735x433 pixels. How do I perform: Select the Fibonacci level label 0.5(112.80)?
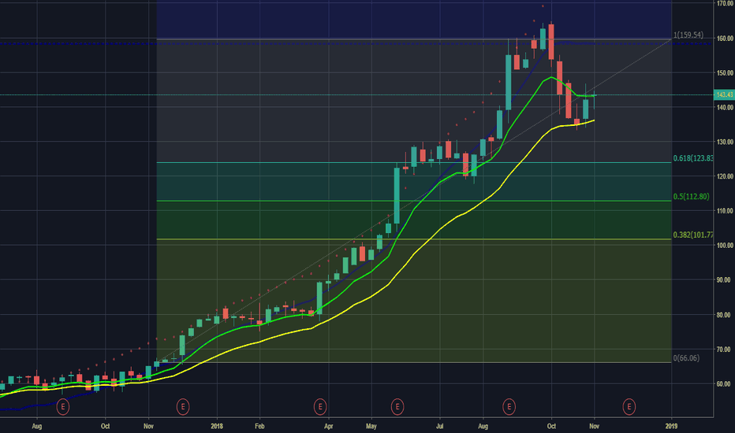(x=692, y=197)
